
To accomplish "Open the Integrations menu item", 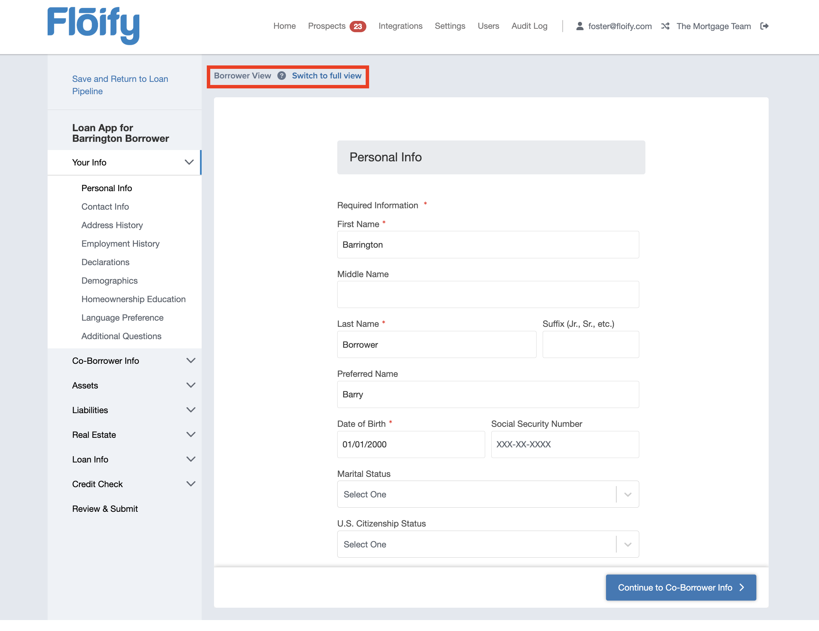I will point(400,26).
